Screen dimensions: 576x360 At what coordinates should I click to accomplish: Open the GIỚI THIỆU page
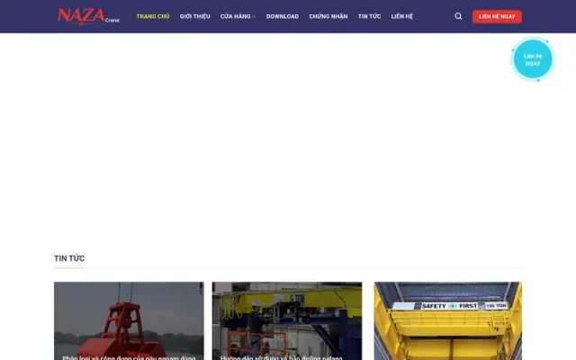tap(194, 16)
